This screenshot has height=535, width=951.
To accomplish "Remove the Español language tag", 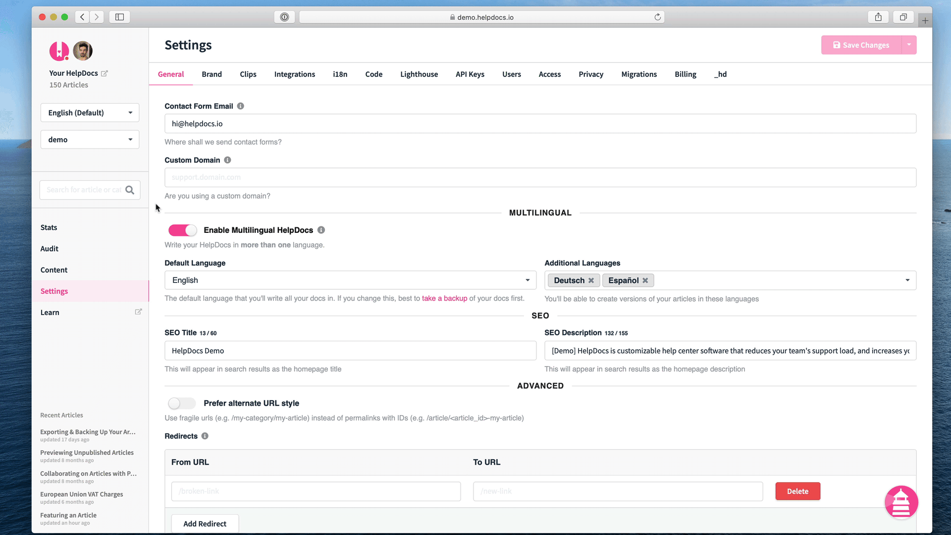I will point(645,280).
